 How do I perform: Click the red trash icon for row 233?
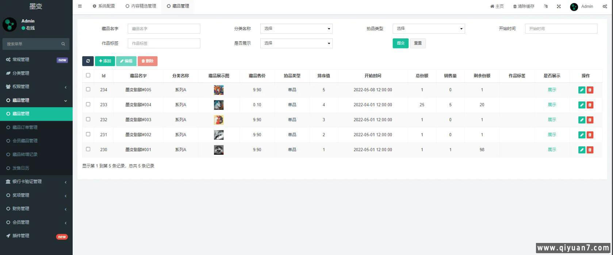click(590, 105)
